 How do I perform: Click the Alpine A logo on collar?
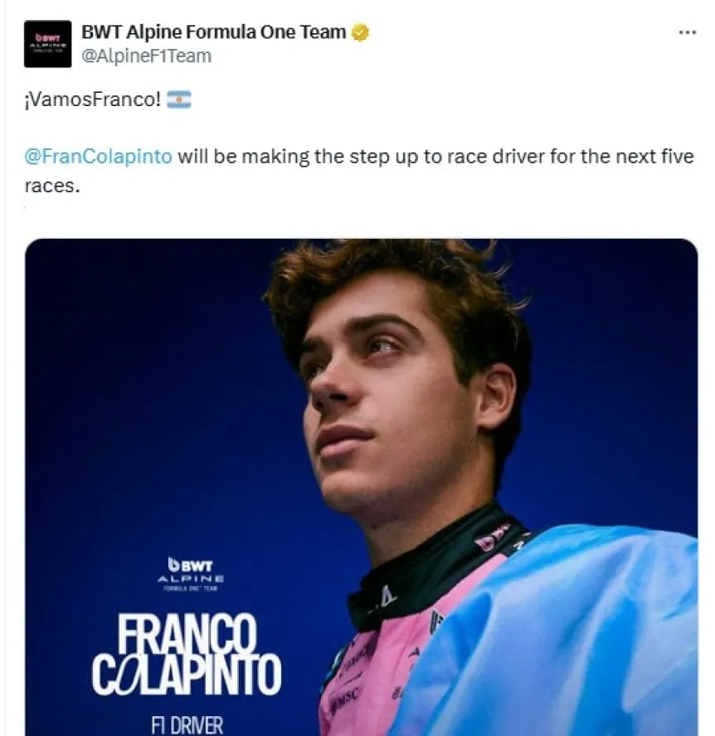point(387,598)
